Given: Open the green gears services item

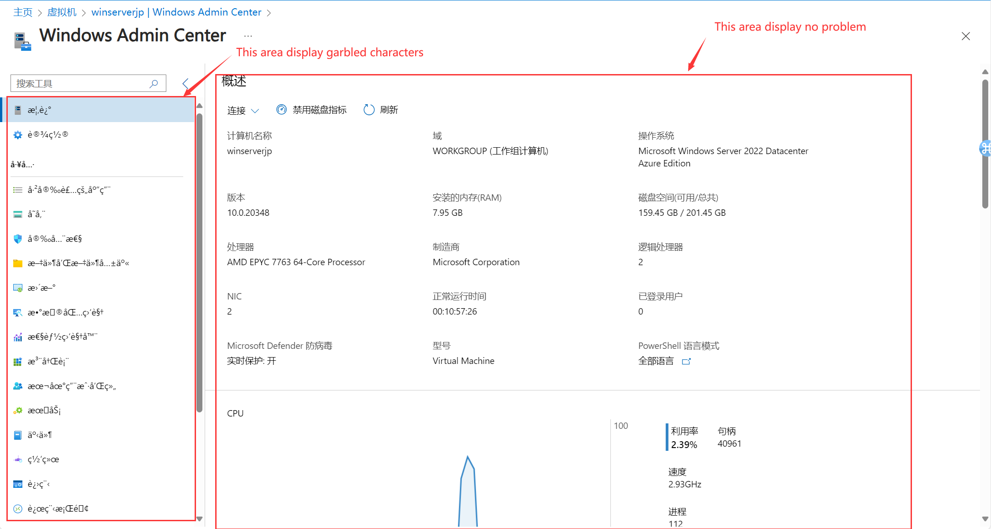Looking at the screenshot, I should click(x=98, y=410).
